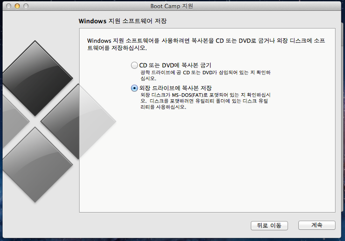The image size is (345, 241).
Task: Click the zoom button in title bar
Action: (26, 6)
